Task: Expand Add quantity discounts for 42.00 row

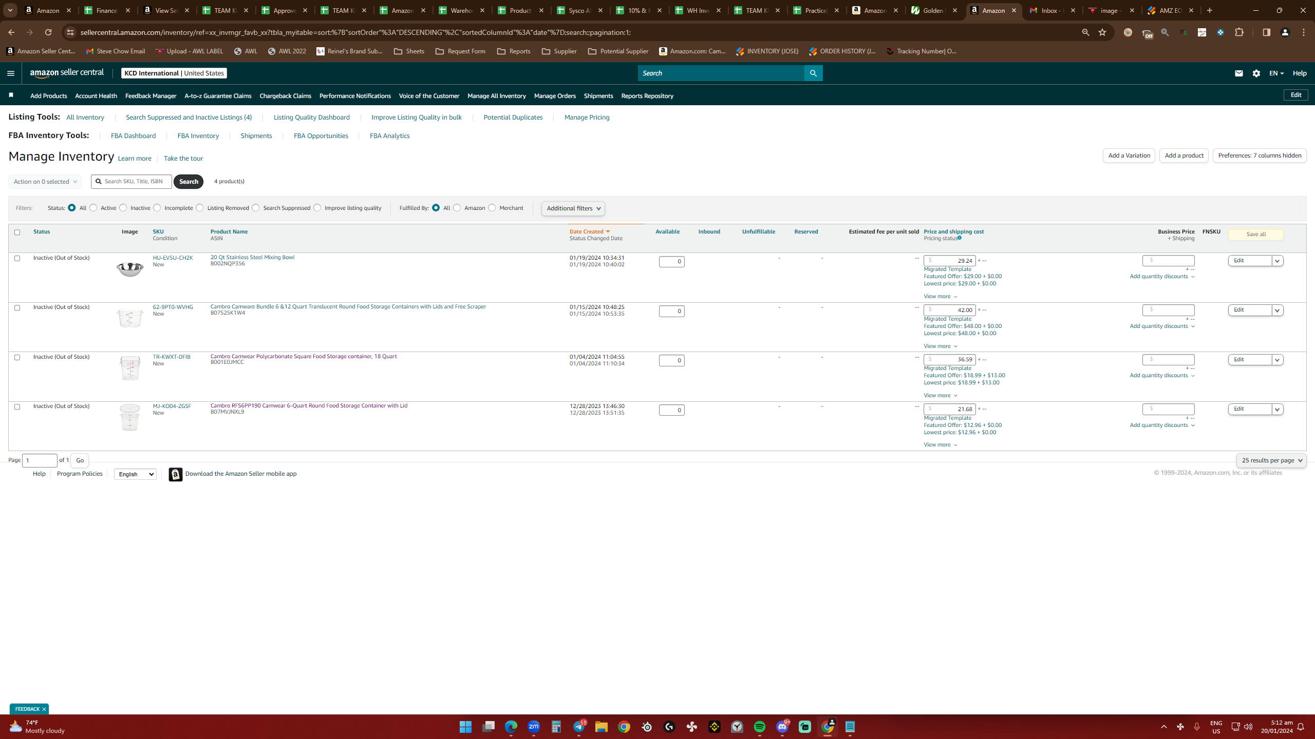Action: click(x=1162, y=326)
